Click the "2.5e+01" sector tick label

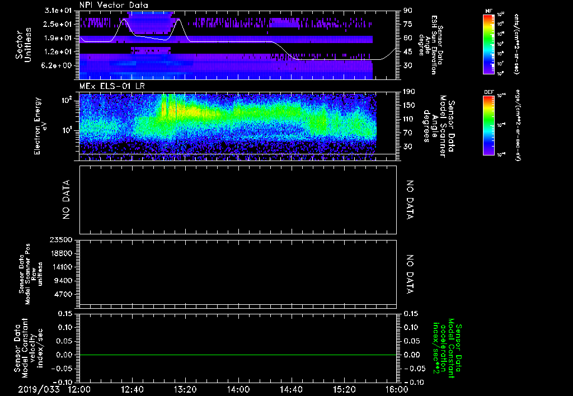coord(58,24)
